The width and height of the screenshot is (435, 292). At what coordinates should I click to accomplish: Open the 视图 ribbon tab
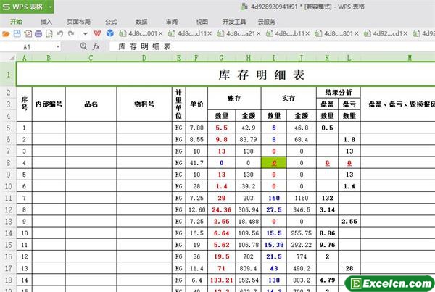point(202,22)
